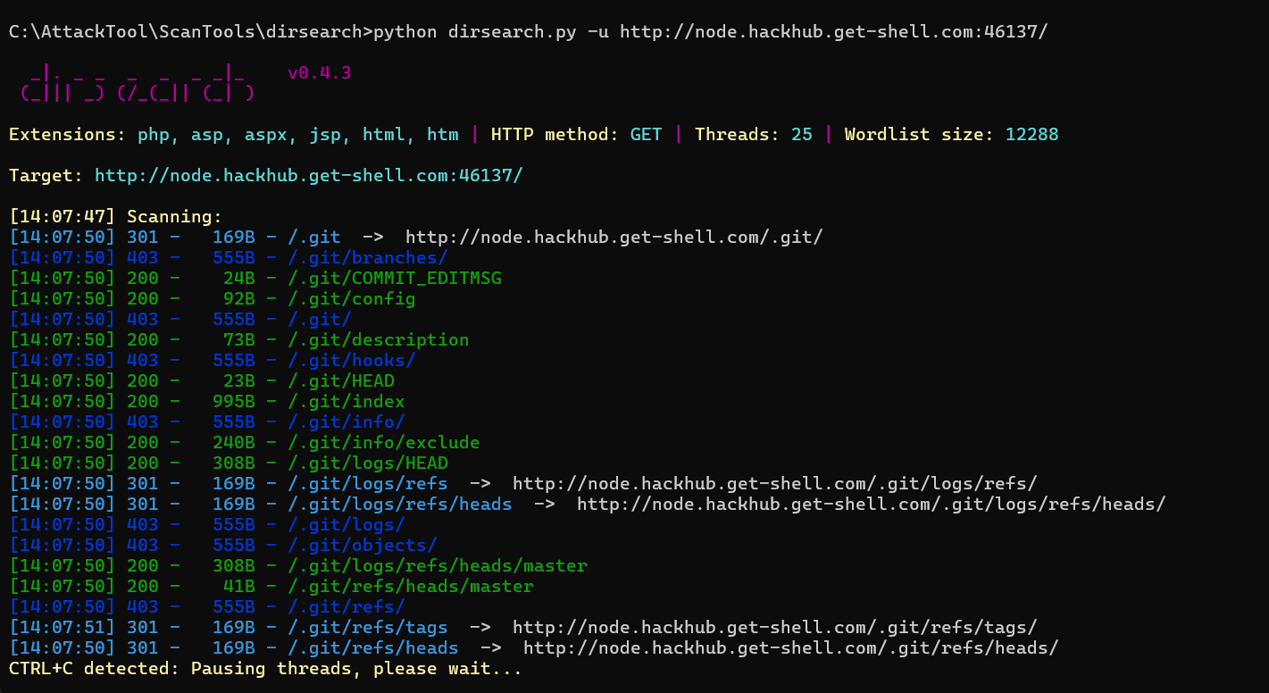The width and height of the screenshot is (1269, 693).
Task: Click the /.git/info/exclude path
Action: (383, 442)
